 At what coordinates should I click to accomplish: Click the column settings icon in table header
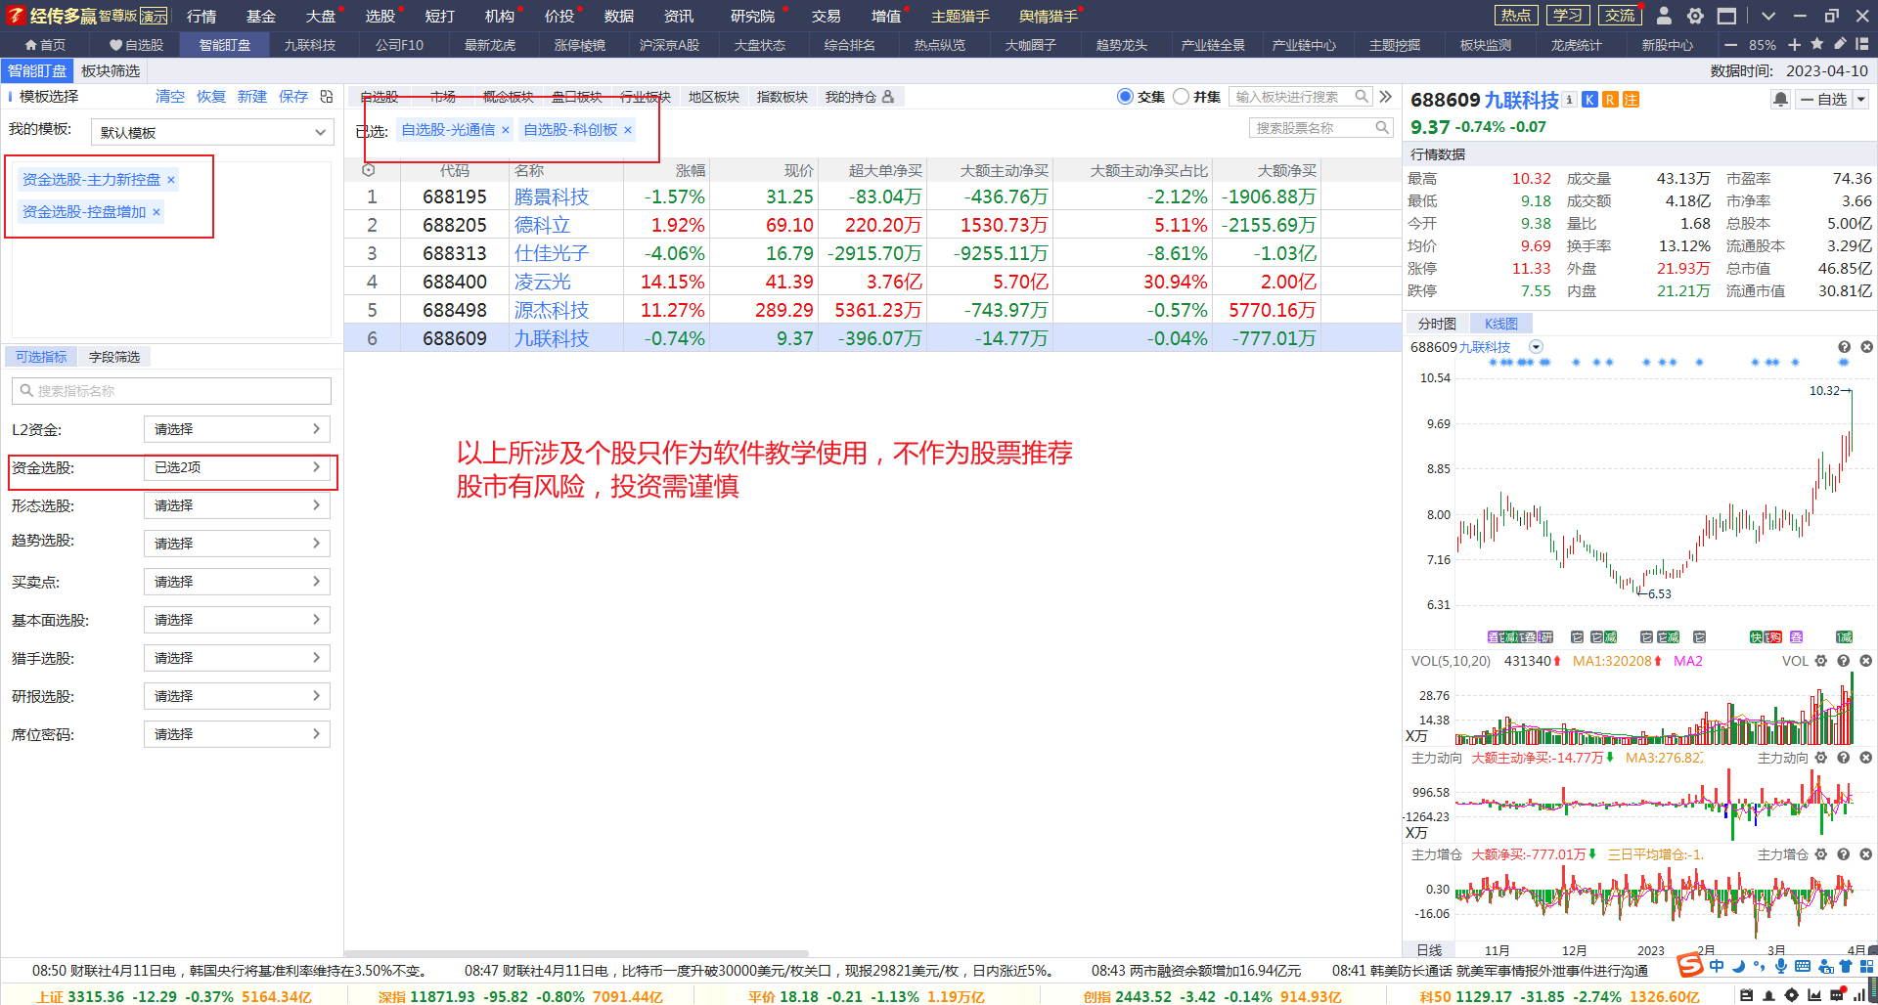(369, 170)
